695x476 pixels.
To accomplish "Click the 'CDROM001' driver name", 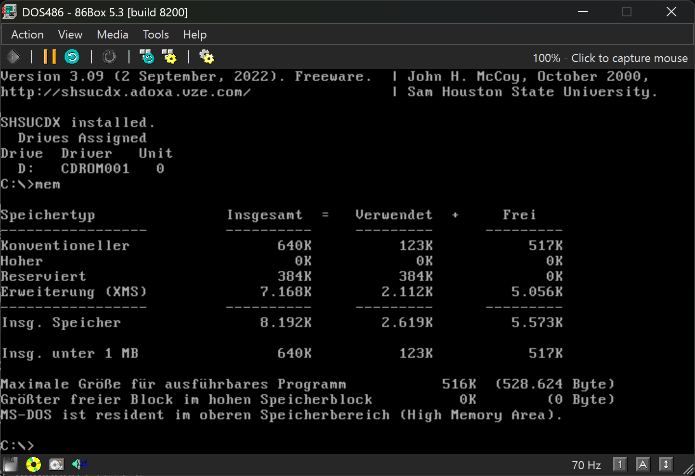I will 95,169.
